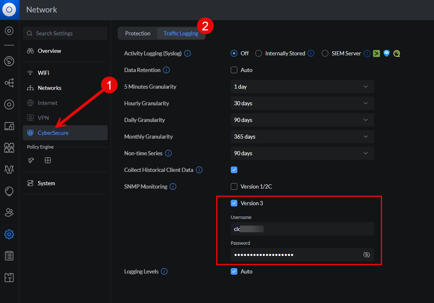434x303 pixels.
Task: Enable SNMP Version 1/2C checkbox
Action: click(234, 186)
